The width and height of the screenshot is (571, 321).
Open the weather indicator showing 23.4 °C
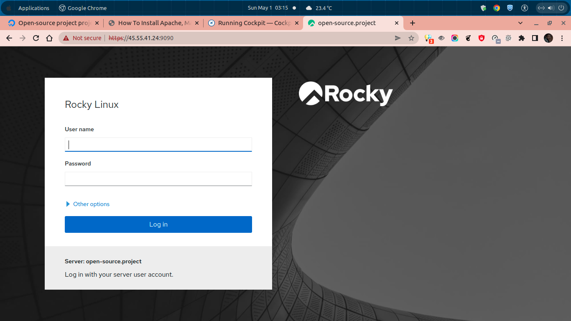(x=319, y=8)
